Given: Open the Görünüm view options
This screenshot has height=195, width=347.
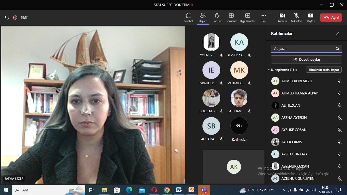Looking at the screenshot, I should [x=231, y=18].
